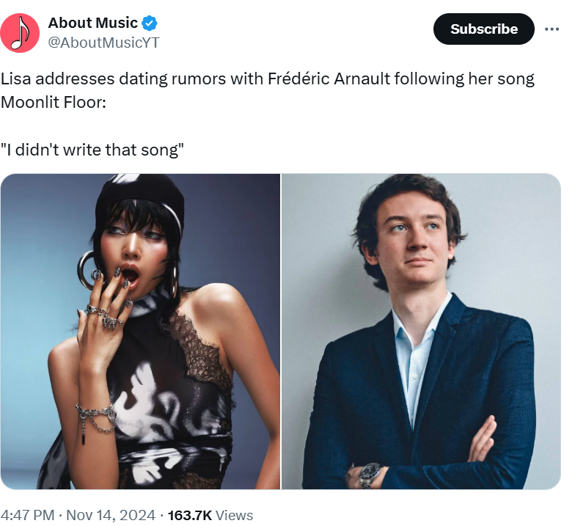Viewport: 575px width, 526px height.
Task: Click the quote "I didn't write that song"
Action: [x=92, y=150]
